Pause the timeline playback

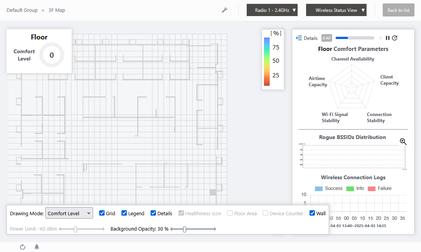tap(387, 38)
